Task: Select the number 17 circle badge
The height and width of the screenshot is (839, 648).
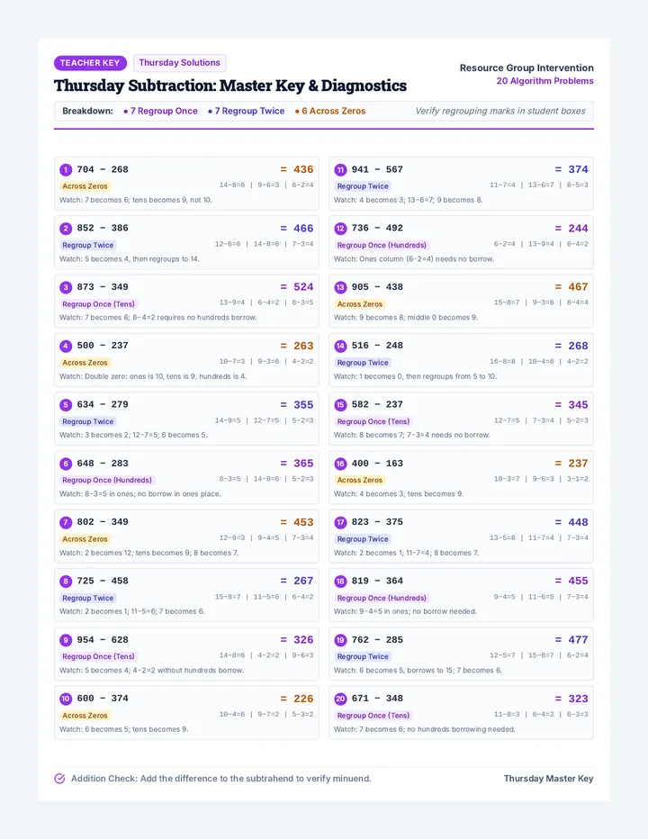Action: tap(340, 523)
